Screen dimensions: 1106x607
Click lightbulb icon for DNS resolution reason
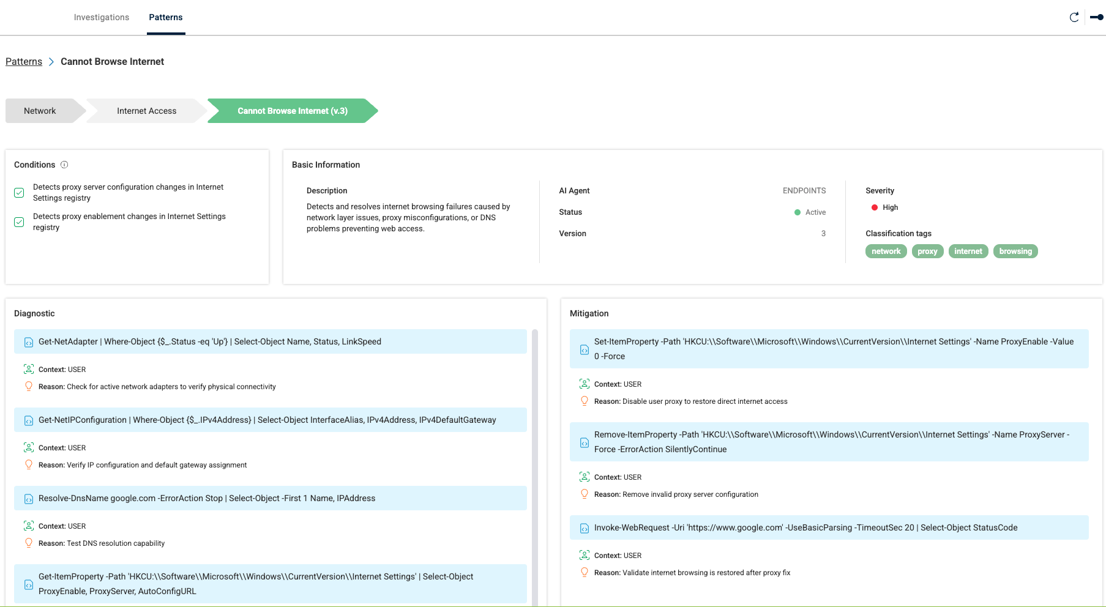coord(29,543)
